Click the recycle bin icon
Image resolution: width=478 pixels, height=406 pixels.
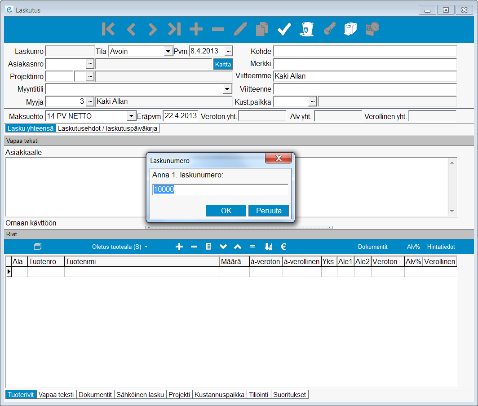(307, 29)
